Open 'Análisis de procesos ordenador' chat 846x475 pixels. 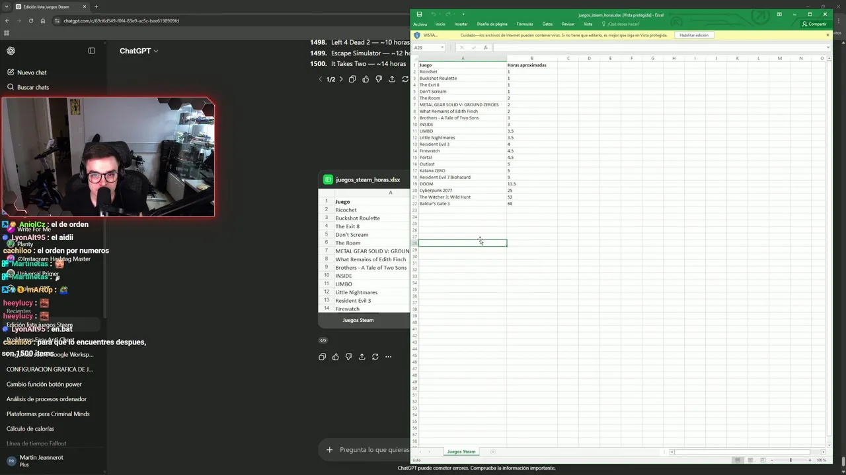46,399
